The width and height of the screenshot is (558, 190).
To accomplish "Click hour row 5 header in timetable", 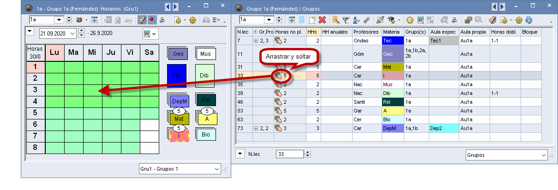I will (x=36, y=113).
